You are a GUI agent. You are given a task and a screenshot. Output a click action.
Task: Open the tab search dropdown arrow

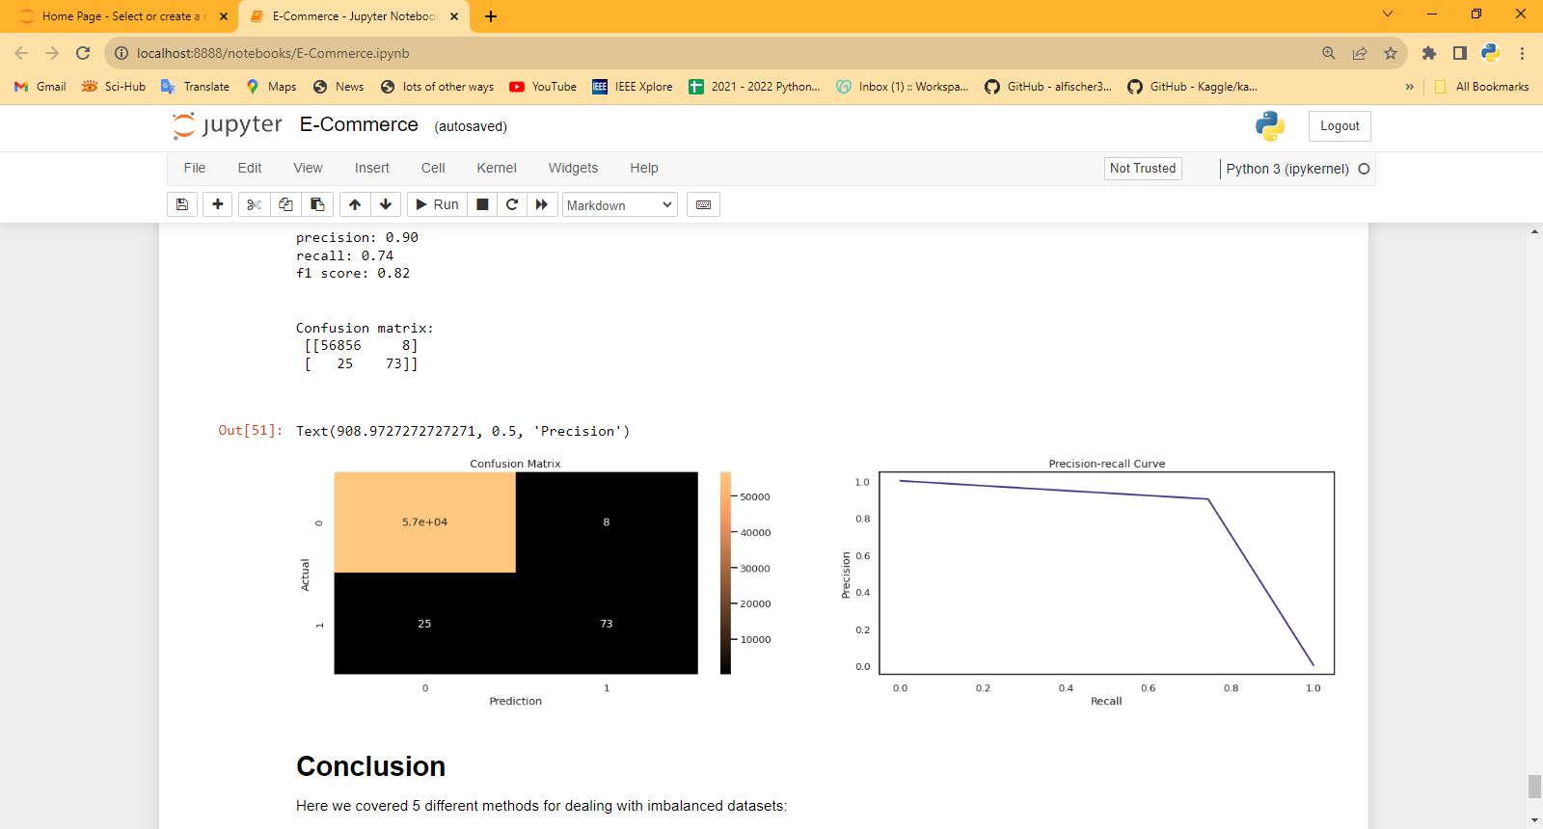[x=1388, y=13]
